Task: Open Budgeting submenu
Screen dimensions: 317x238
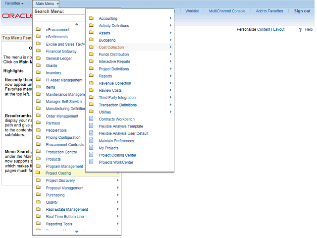Action: [x=107, y=40]
